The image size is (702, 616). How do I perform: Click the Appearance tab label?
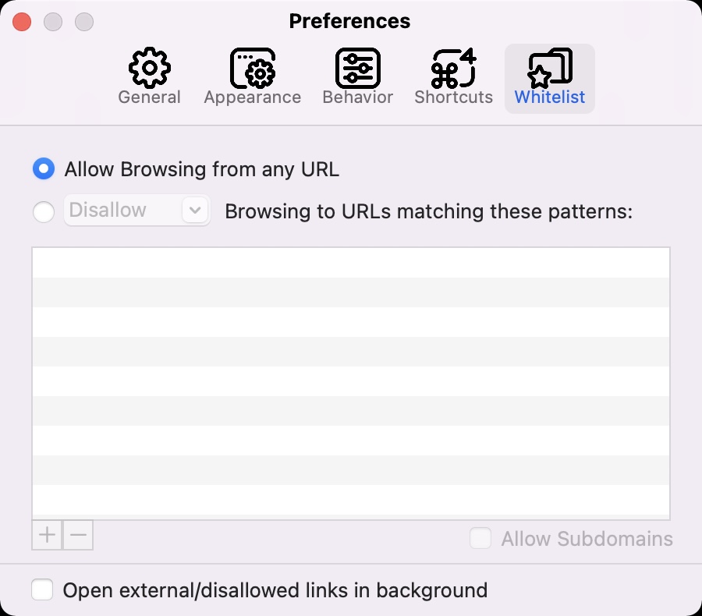pyautogui.click(x=252, y=97)
